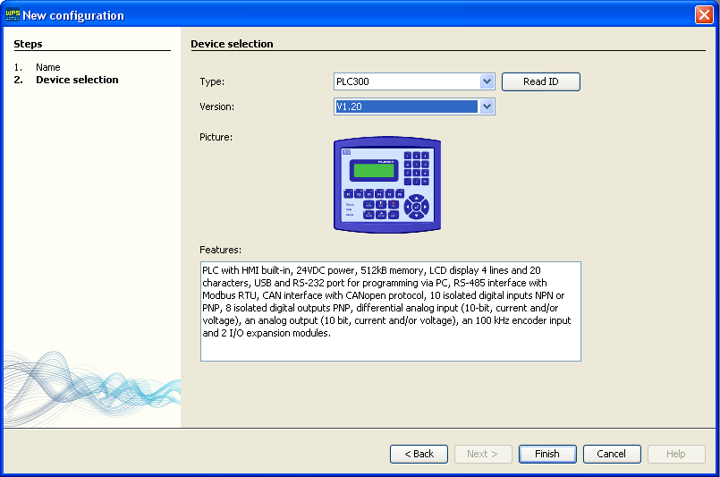Open the Type dropdown arrow
The height and width of the screenshot is (477, 720).
(x=487, y=81)
